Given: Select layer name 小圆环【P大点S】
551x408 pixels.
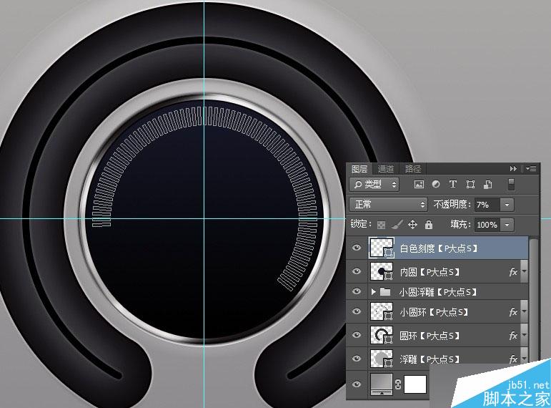Looking at the screenshot, I should pyautogui.click(x=434, y=312).
